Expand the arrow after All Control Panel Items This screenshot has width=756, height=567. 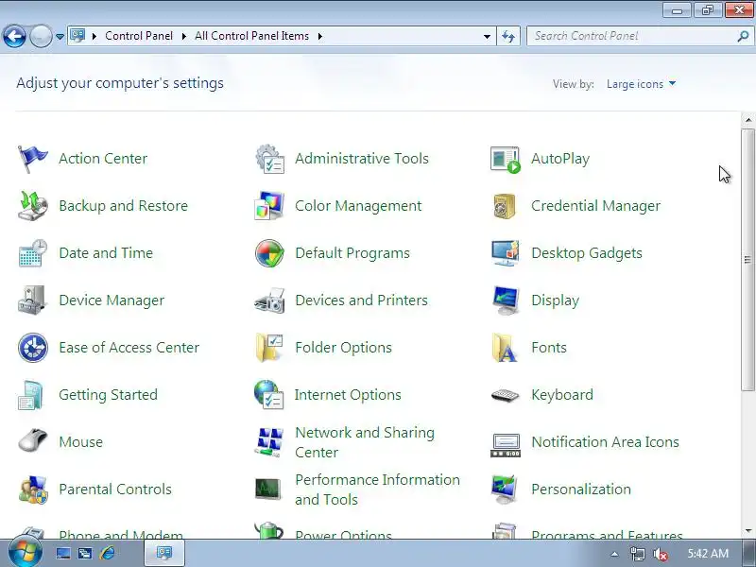(319, 36)
